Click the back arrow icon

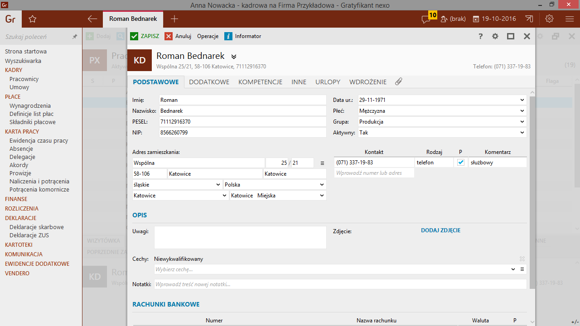92,19
